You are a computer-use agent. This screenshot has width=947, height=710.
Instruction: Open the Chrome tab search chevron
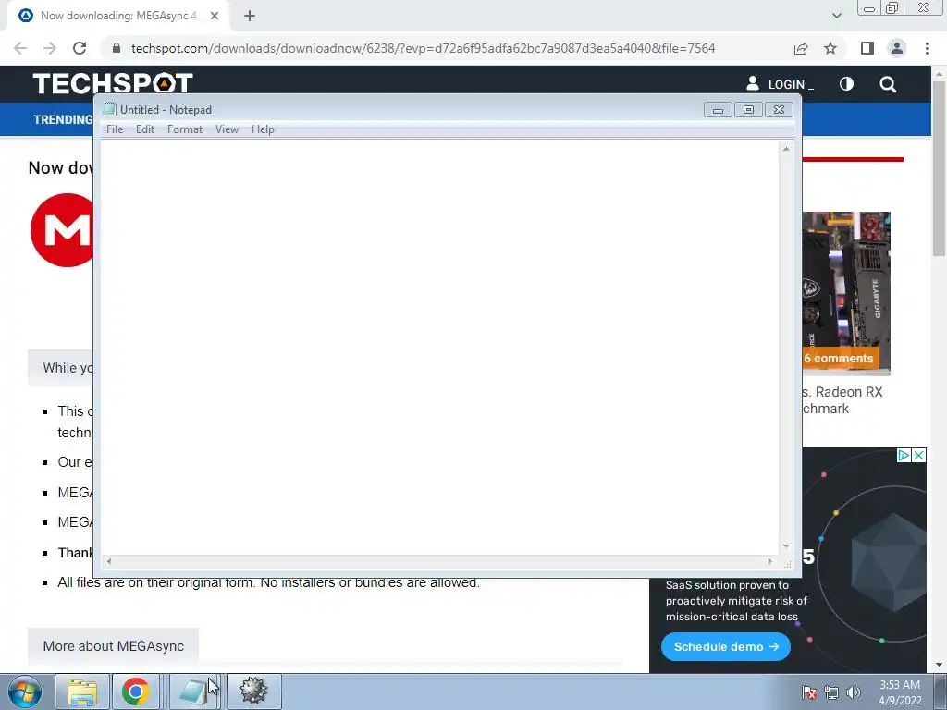click(x=836, y=17)
